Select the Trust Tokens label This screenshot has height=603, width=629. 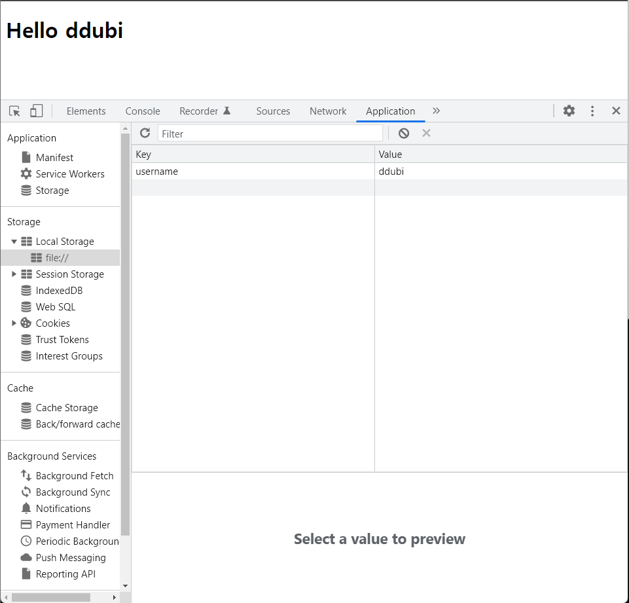pos(62,340)
